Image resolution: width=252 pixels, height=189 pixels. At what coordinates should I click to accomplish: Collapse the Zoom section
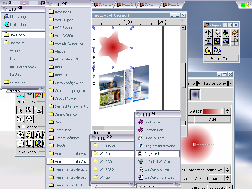click(19, 127)
